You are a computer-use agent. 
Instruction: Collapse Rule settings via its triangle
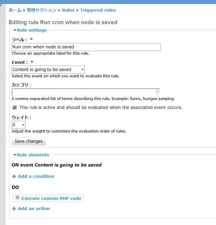pyautogui.click(x=15, y=30)
